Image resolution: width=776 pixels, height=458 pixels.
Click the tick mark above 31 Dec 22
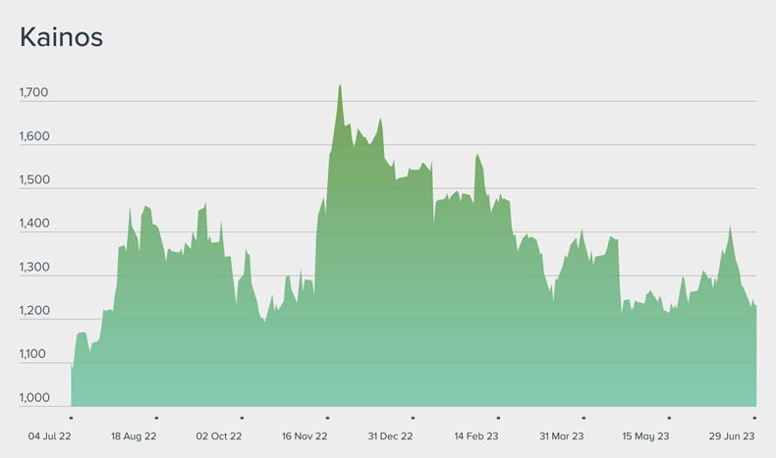point(413,418)
